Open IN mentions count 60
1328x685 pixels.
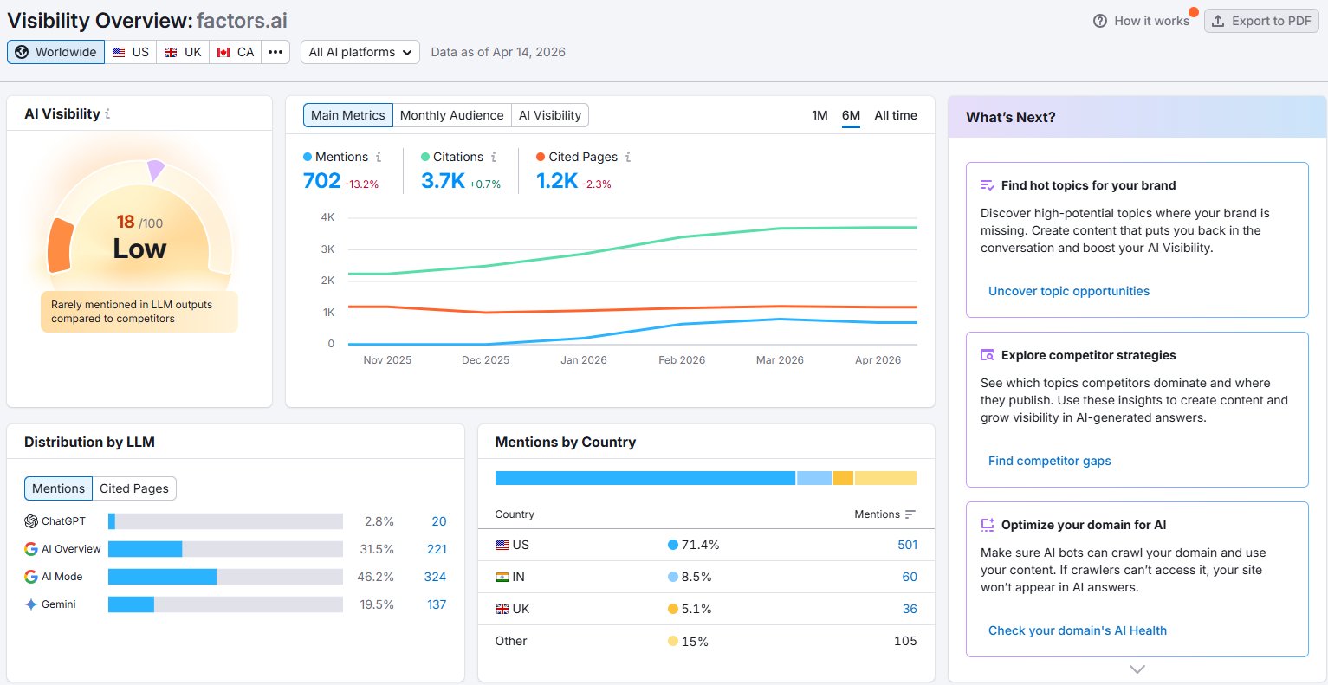pyautogui.click(x=910, y=577)
